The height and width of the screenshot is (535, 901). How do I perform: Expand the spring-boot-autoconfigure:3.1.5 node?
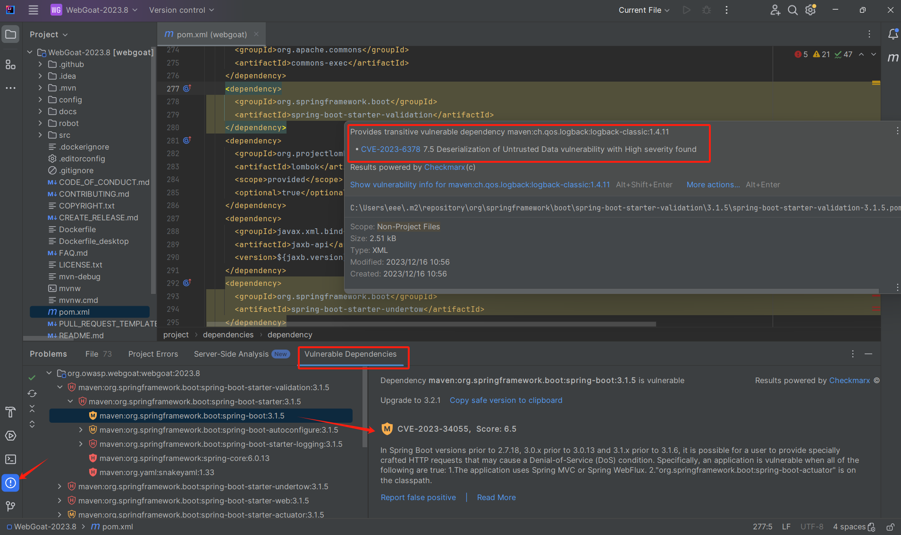pos(81,430)
